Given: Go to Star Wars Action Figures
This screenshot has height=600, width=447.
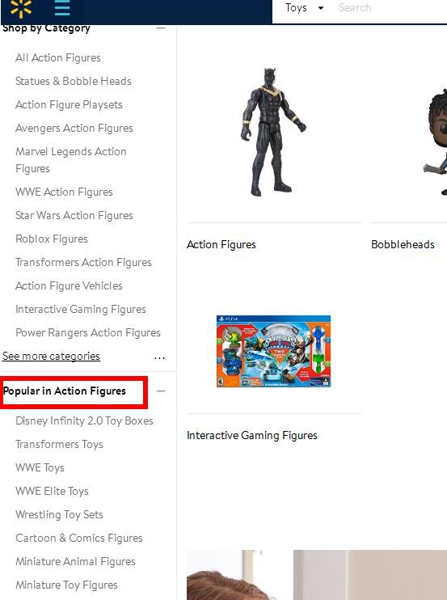Looking at the screenshot, I should click(74, 215).
